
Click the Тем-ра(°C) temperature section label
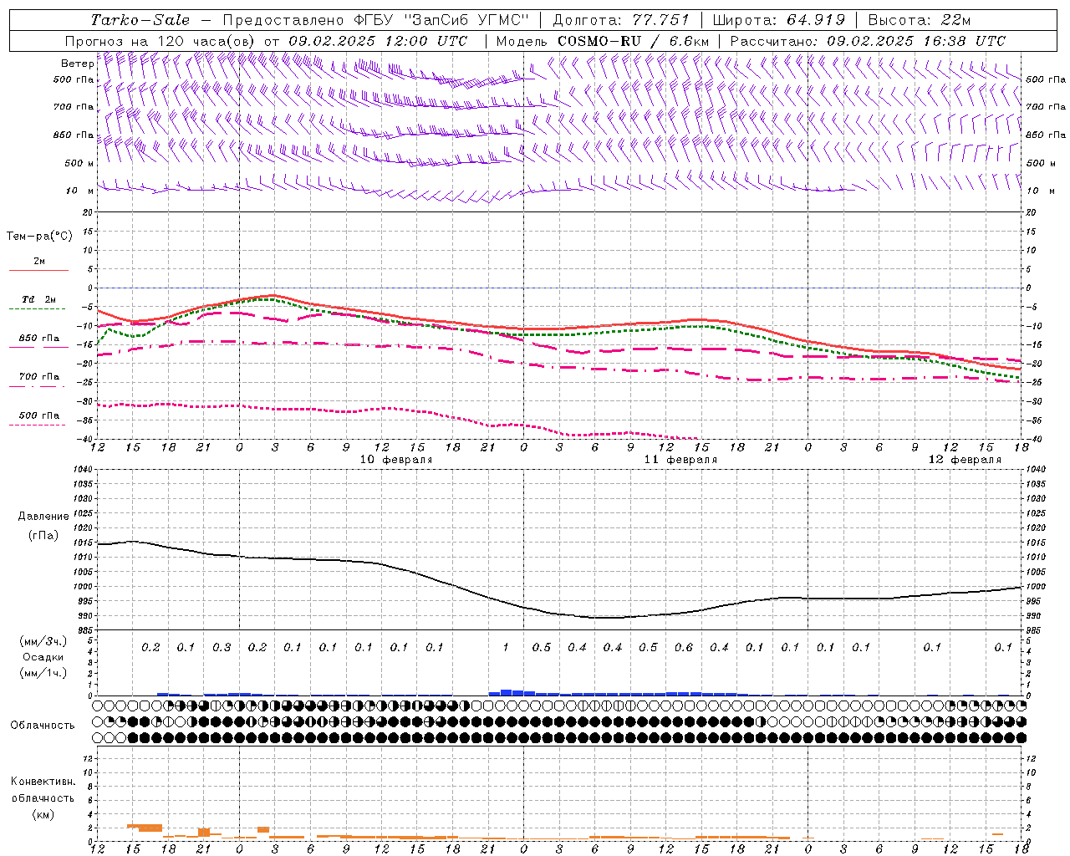39,237
